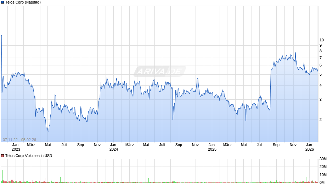Screen dimensions: 333x186
Task: Click the price axis value 9
Action: pyautogui.click(x=321, y=45)
